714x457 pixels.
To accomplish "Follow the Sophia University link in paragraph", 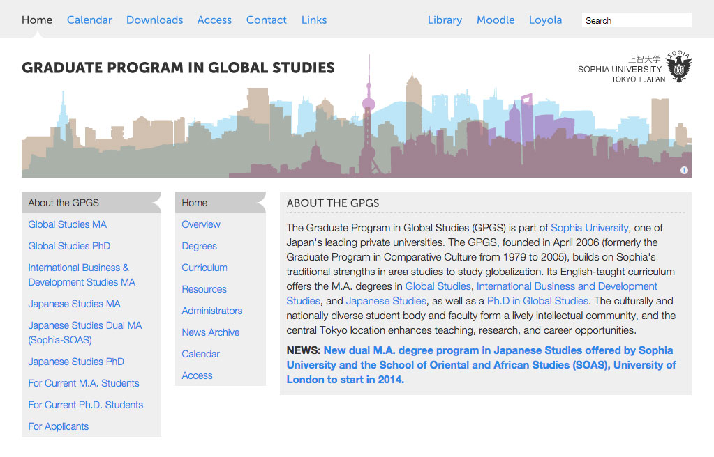I will click(x=589, y=228).
